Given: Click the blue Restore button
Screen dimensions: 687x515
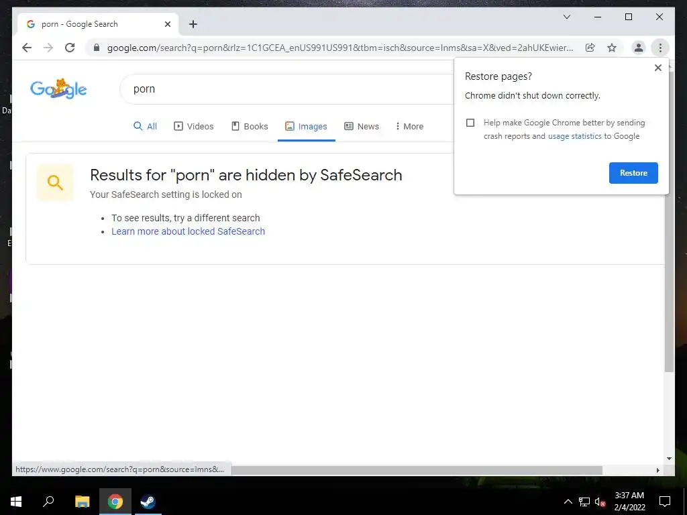Looking at the screenshot, I should [x=633, y=173].
